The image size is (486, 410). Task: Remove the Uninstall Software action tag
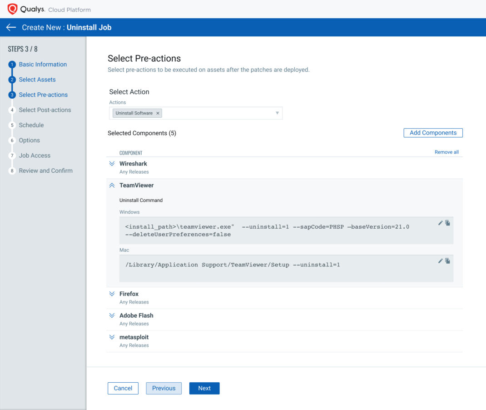pos(158,113)
